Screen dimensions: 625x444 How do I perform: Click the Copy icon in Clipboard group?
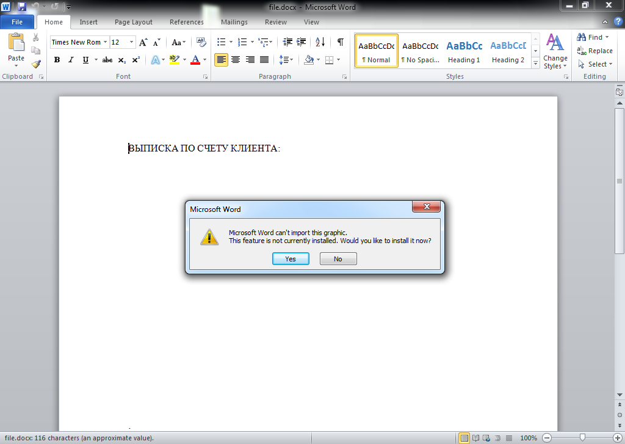(36, 50)
